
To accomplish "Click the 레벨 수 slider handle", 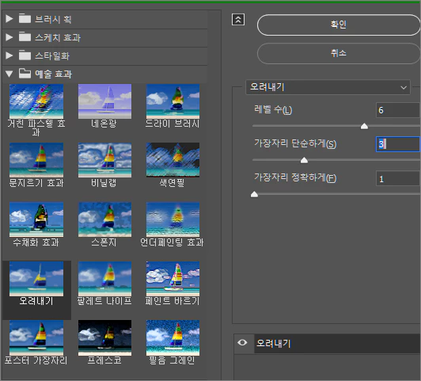I will coord(364,126).
